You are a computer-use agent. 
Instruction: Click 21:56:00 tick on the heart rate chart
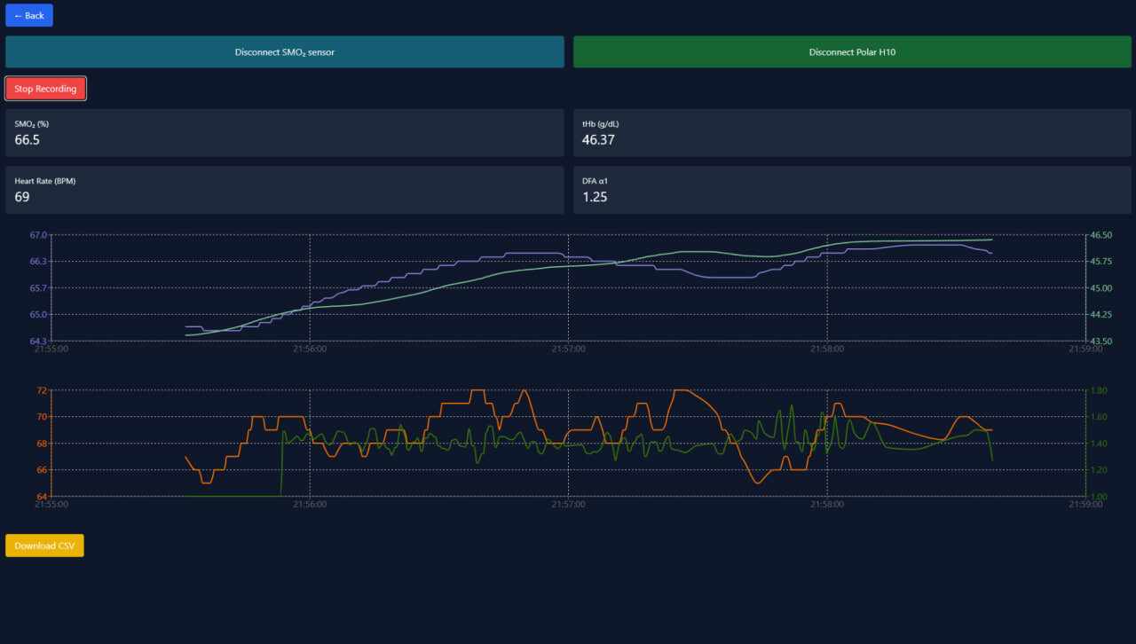(310, 504)
